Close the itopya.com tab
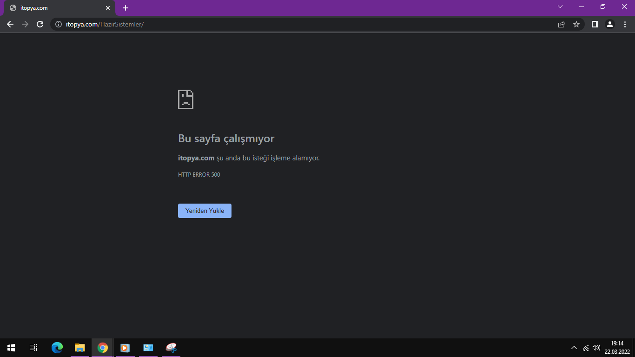635x357 pixels. click(108, 8)
